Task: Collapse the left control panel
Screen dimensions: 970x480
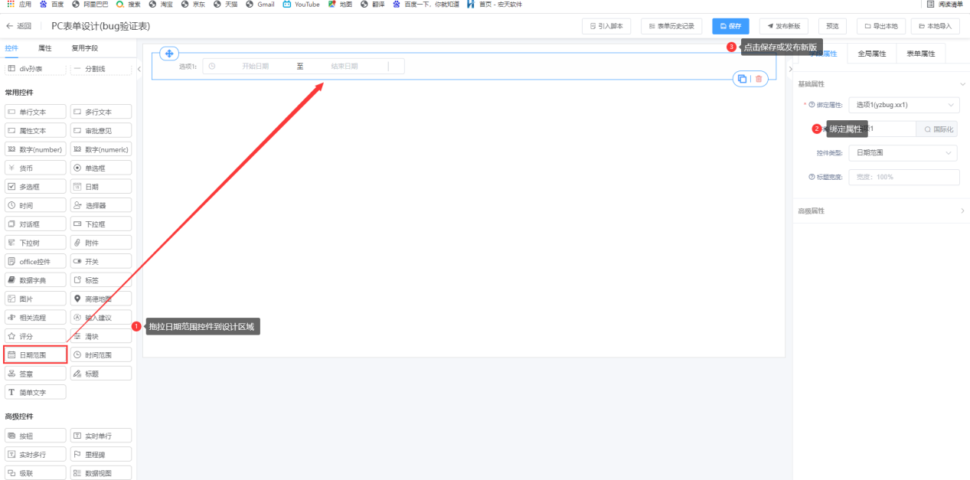Action: (x=139, y=70)
